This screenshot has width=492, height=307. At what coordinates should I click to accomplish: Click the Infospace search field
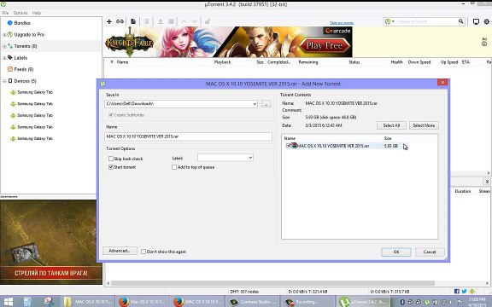click(x=426, y=21)
